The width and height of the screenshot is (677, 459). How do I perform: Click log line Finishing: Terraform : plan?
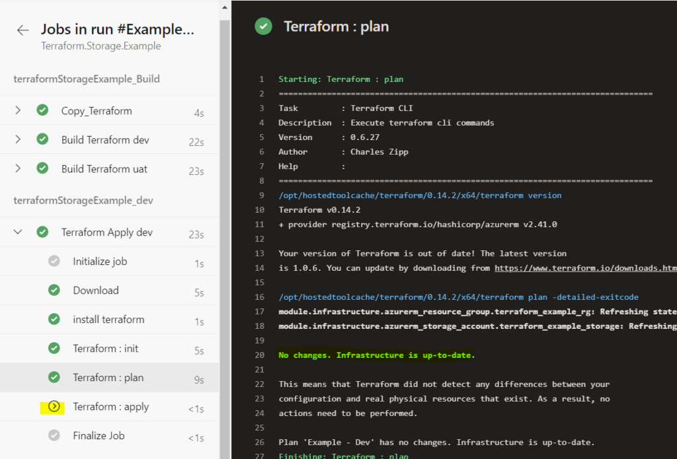(x=343, y=456)
